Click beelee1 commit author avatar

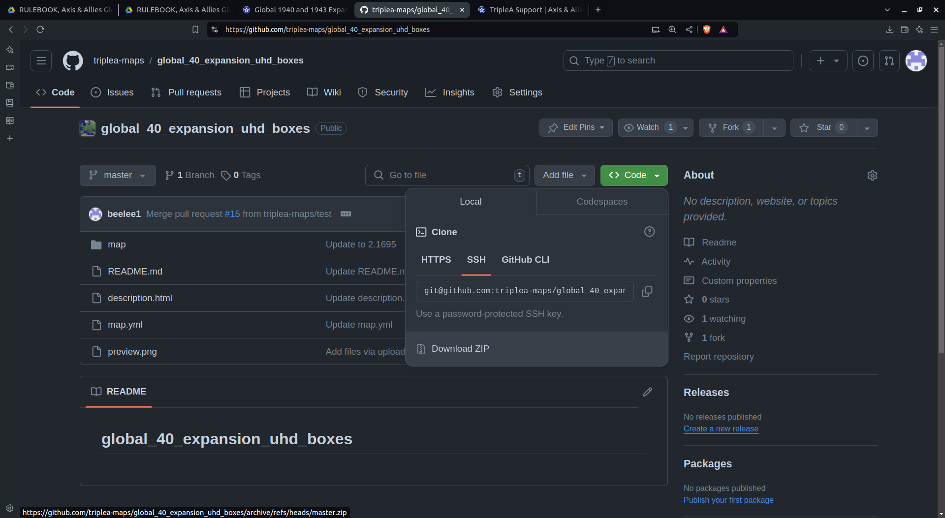95,214
